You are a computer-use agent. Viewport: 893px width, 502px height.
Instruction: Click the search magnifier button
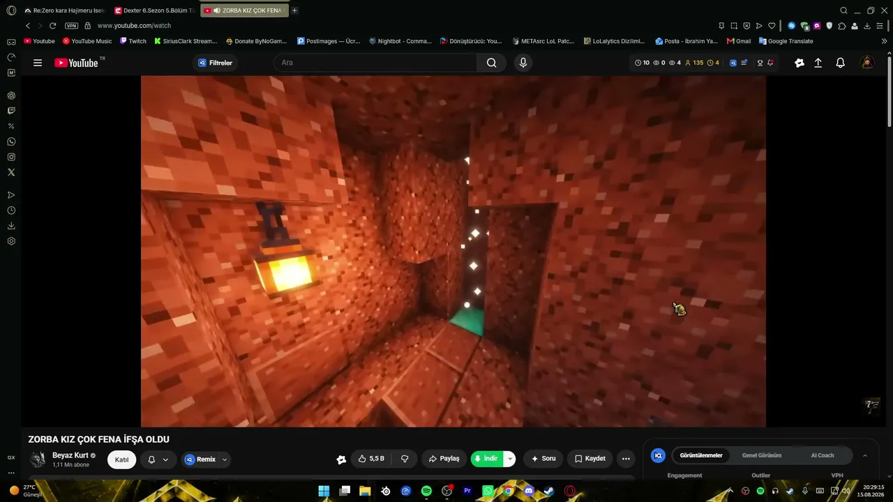pos(492,63)
